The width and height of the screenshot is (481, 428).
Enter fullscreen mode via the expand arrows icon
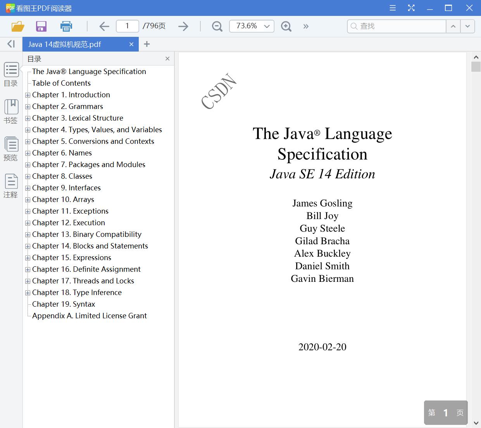(x=411, y=8)
